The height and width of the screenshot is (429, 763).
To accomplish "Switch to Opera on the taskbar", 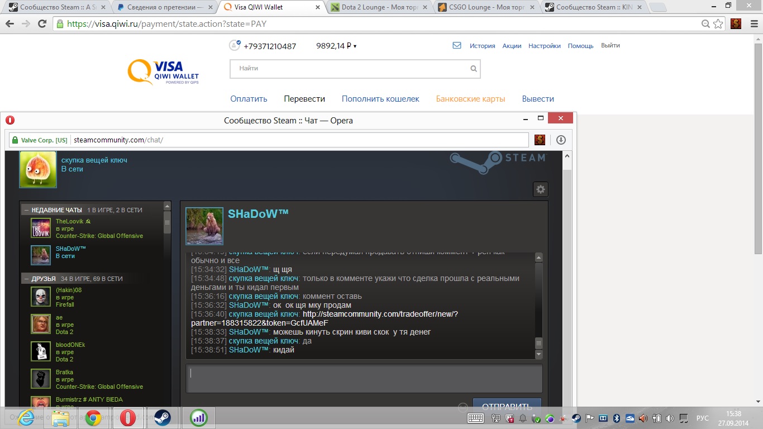I will coord(128,417).
